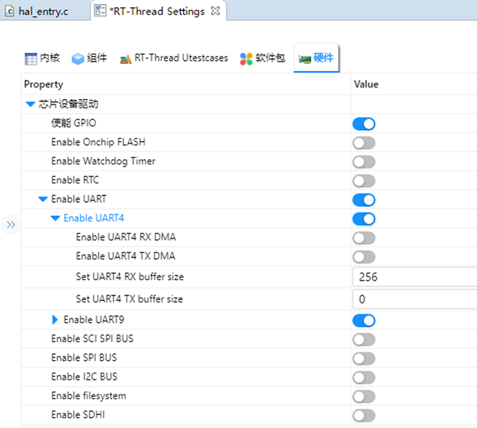Open the 内核 tab
The height and width of the screenshot is (428, 477).
tap(42, 58)
